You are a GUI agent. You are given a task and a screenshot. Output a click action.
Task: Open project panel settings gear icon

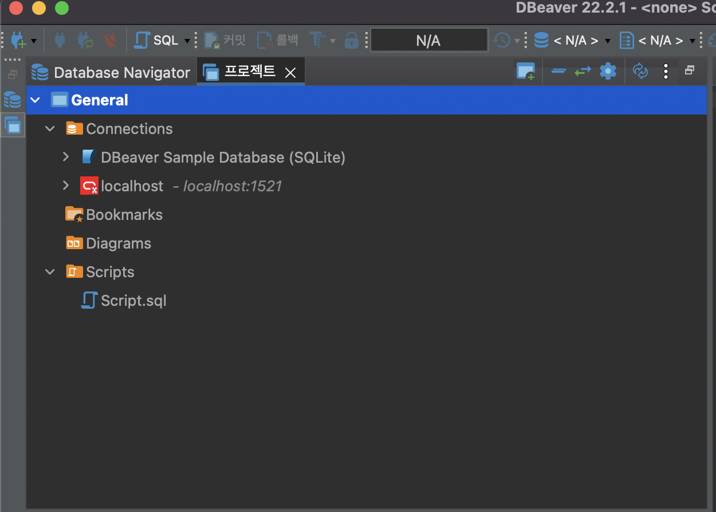coord(608,71)
